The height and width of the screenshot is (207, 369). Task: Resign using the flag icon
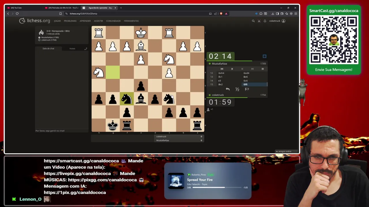tap(247, 89)
